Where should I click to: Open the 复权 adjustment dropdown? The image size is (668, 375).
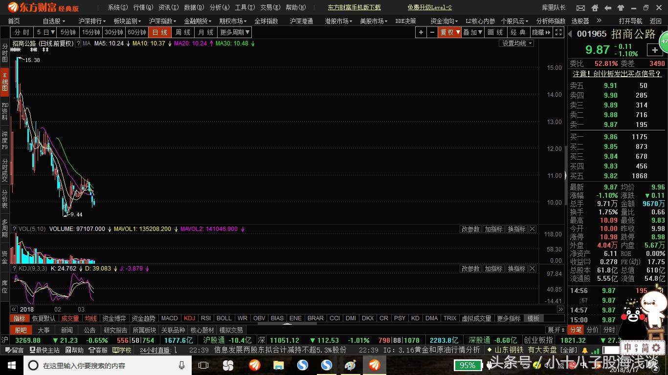[x=450, y=32]
